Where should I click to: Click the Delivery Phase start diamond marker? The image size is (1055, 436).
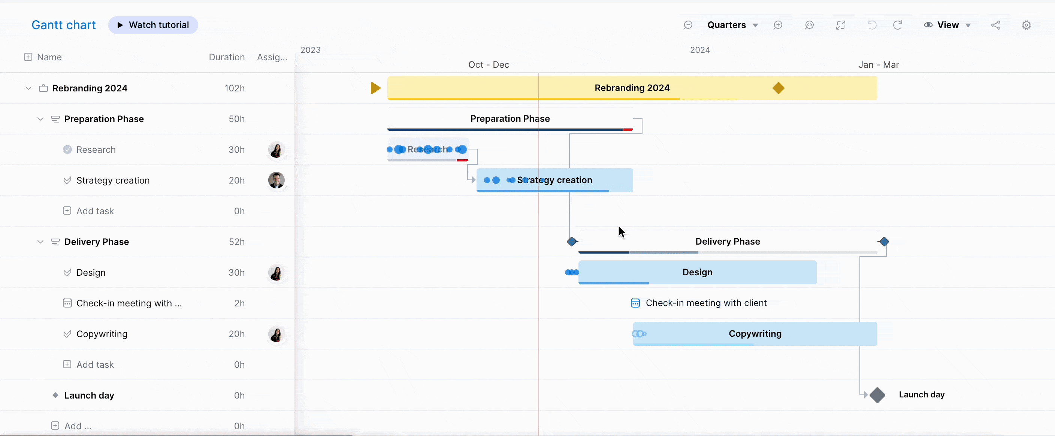572,242
